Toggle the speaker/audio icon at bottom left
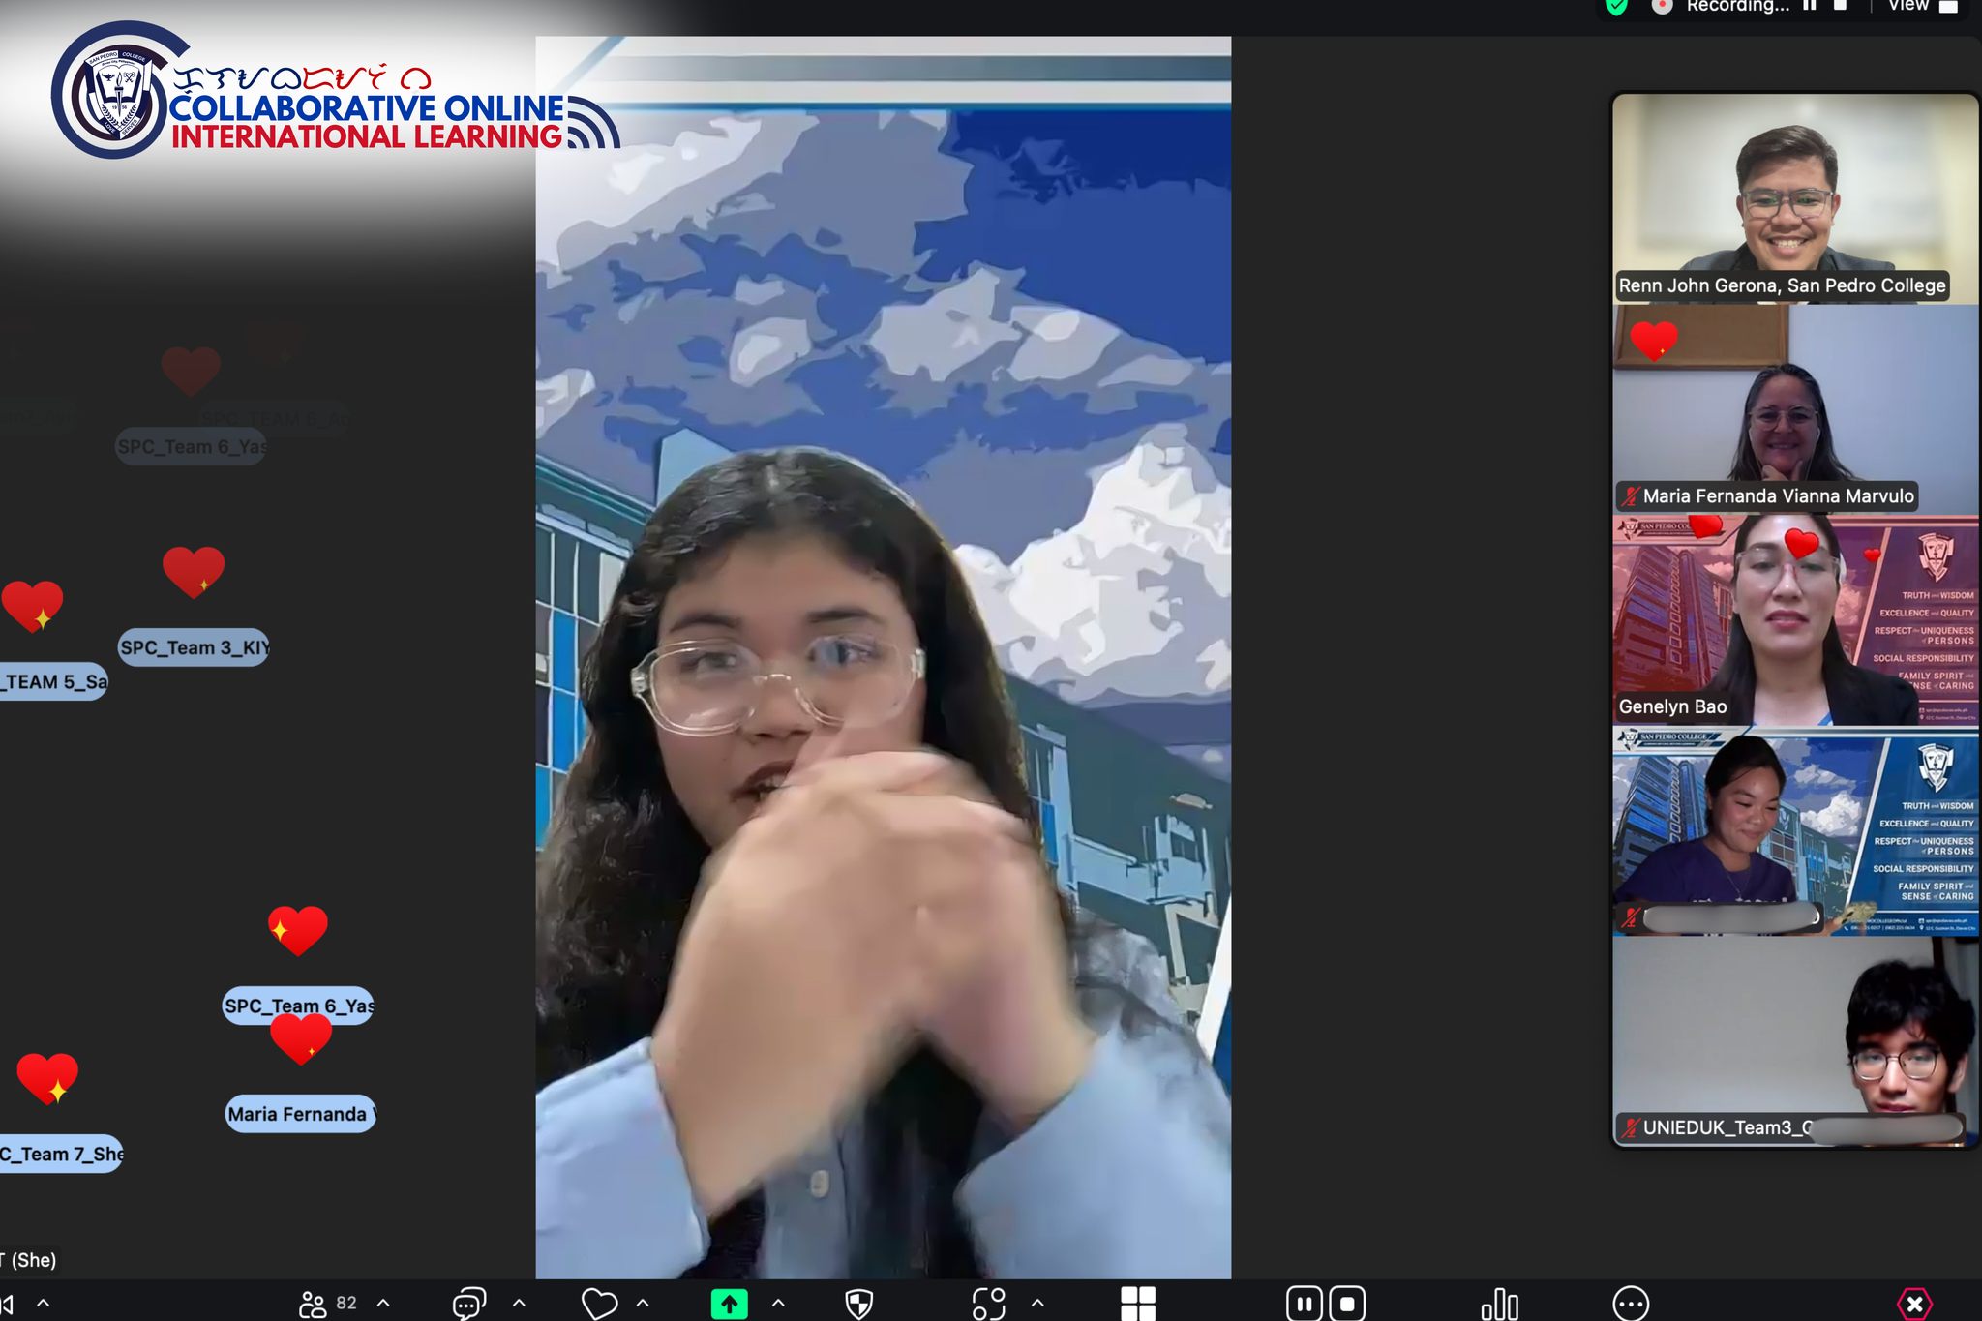Viewport: 1982px width, 1321px height. click(x=8, y=1304)
